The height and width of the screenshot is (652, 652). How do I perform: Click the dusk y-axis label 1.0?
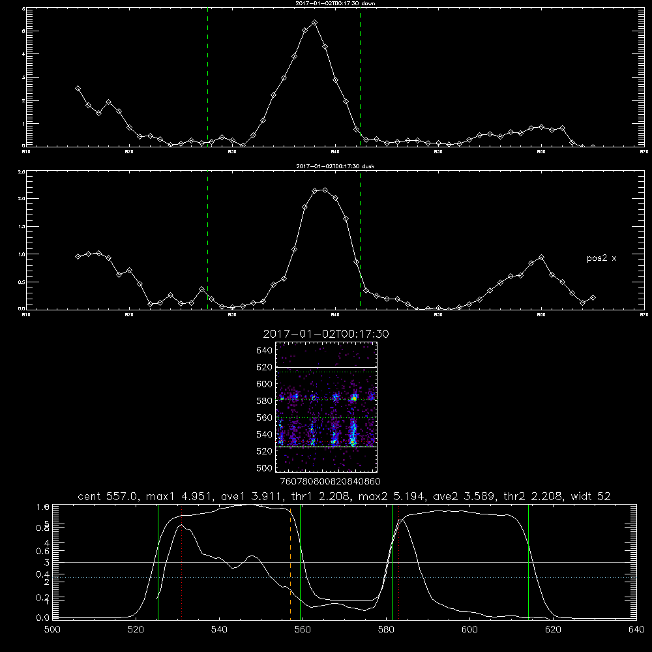pyautogui.click(x=22, y=254)
